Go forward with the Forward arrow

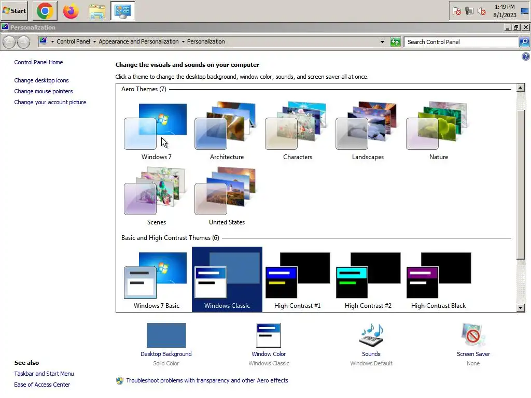pos(23,42)
